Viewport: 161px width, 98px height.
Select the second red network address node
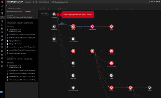coord(111,63)
